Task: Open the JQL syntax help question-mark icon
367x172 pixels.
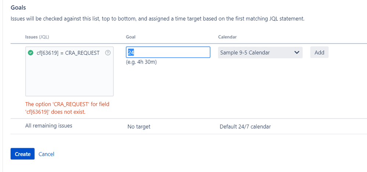Action: tap(108, 53)
